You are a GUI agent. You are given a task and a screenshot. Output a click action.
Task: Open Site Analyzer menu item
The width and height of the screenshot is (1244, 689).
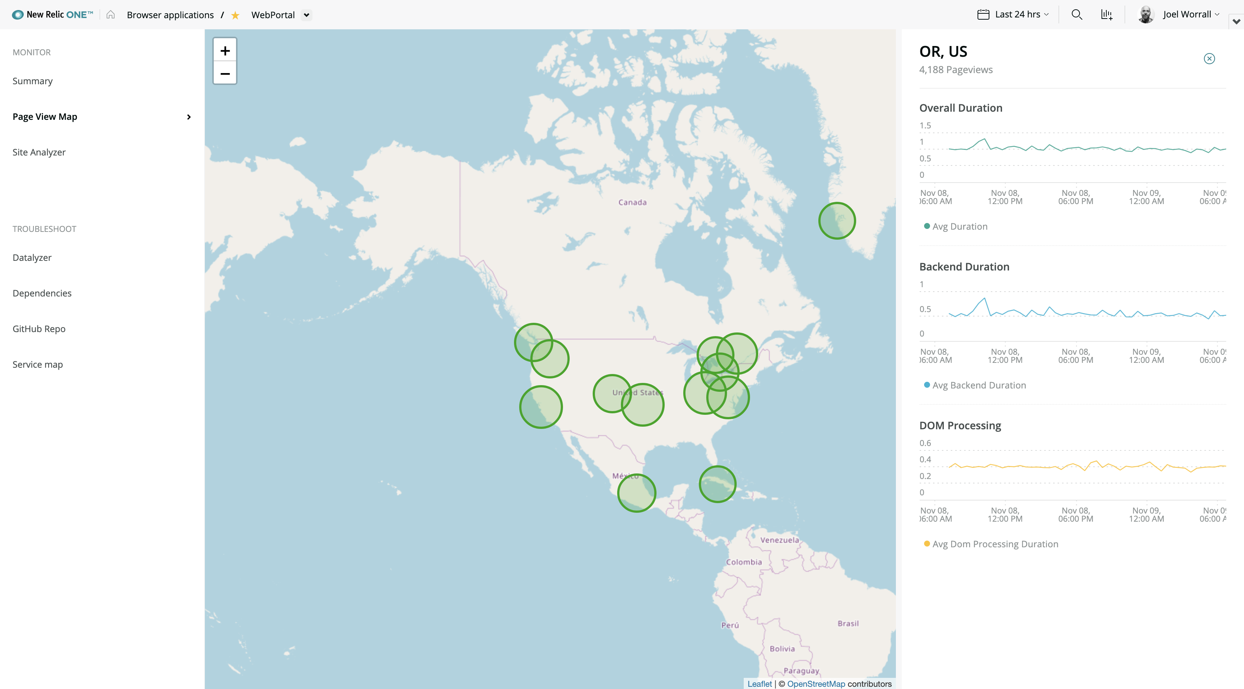click(39, 152)
